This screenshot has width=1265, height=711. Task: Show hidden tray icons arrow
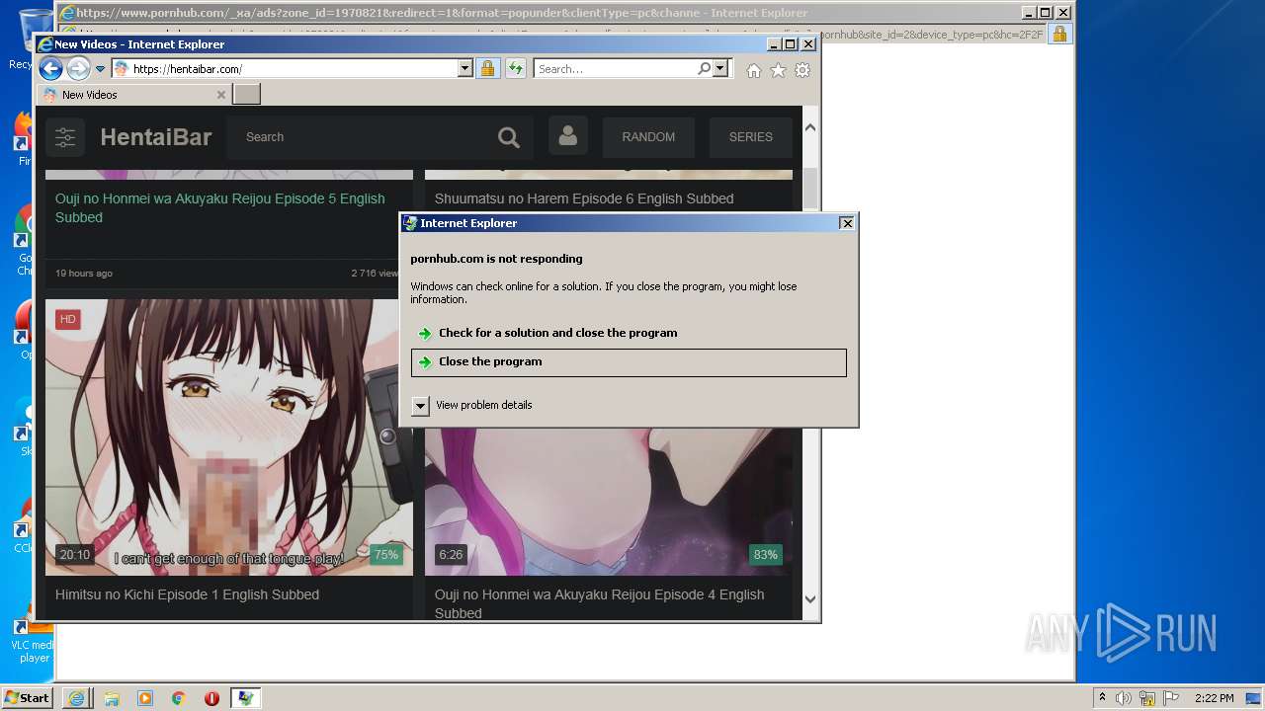1103,698
